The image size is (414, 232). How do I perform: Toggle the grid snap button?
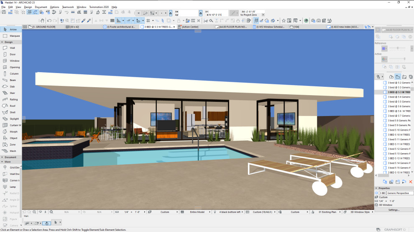pyautogui.click(x=148, y=20)
